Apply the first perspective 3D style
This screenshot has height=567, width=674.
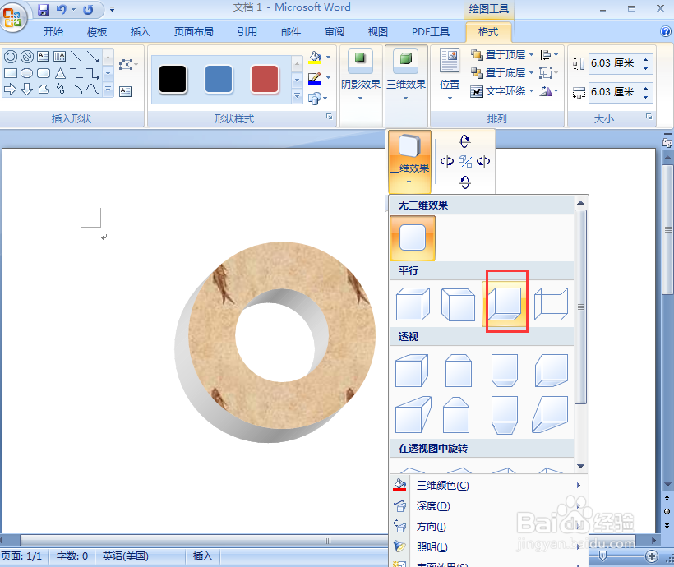[x=412, y=370]
